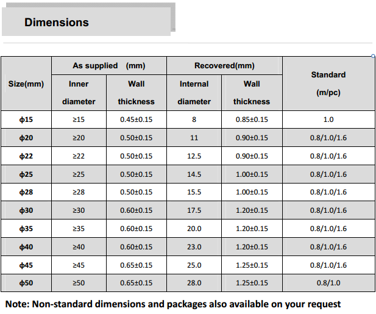The image size is (376, 314).
Task: Select the 0.8/1.0 standard length cell
Action: tap(328, 283)
